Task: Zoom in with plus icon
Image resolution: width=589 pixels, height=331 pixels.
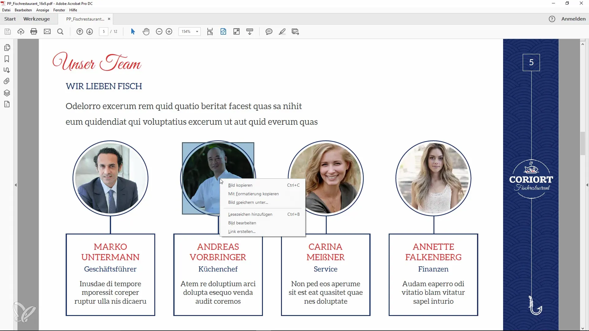Action: pyautogui.click(x=169, y=32)
